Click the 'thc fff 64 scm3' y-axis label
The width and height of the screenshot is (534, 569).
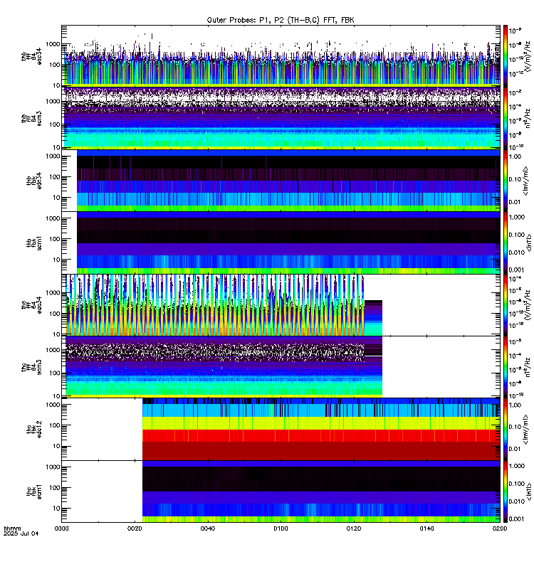tap(31, 367)
